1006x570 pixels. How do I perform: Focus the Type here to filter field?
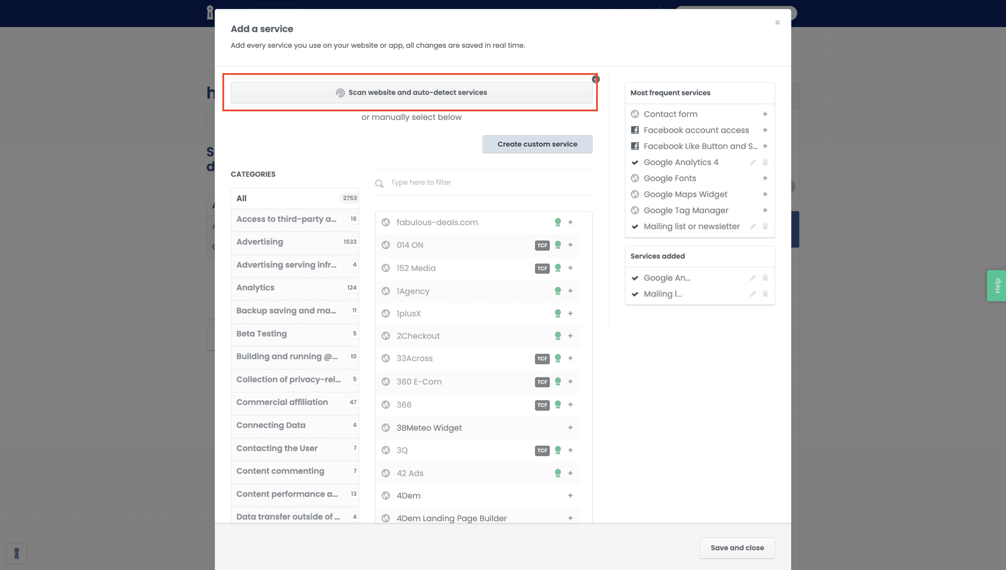(487, 182)
